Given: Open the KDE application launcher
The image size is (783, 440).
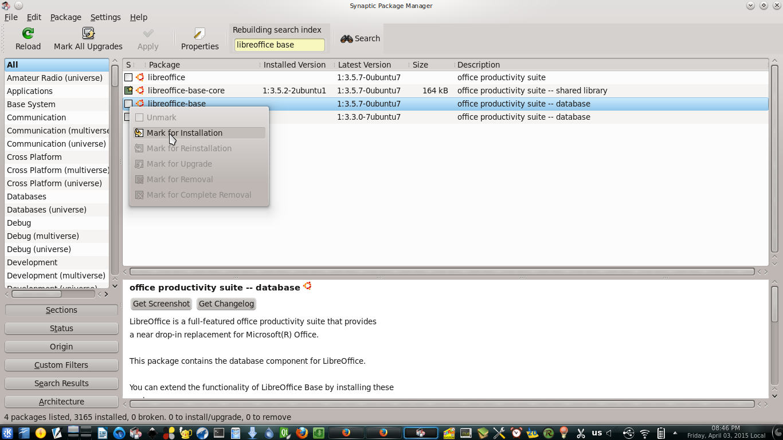Looking at the screenshot, I should click(x=7, y=433).
